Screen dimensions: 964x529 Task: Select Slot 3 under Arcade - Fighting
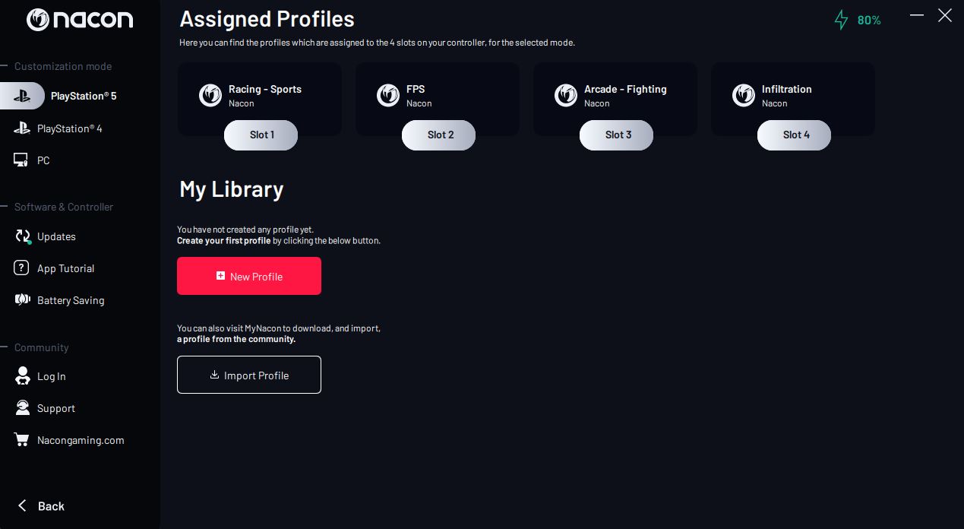(616, 135)
